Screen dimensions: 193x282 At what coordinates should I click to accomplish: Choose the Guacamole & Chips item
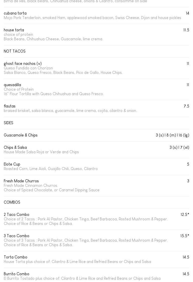tap(21, 135)
